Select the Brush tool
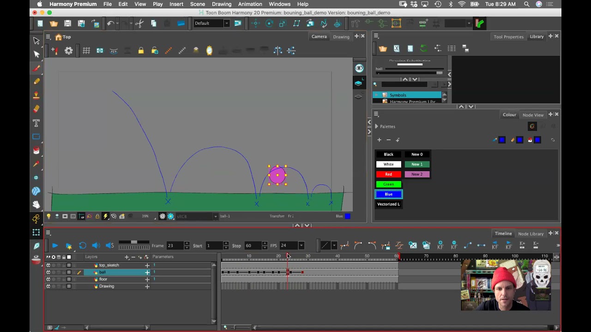The height and width of the screenshot is (332, 591). point(36,68)
